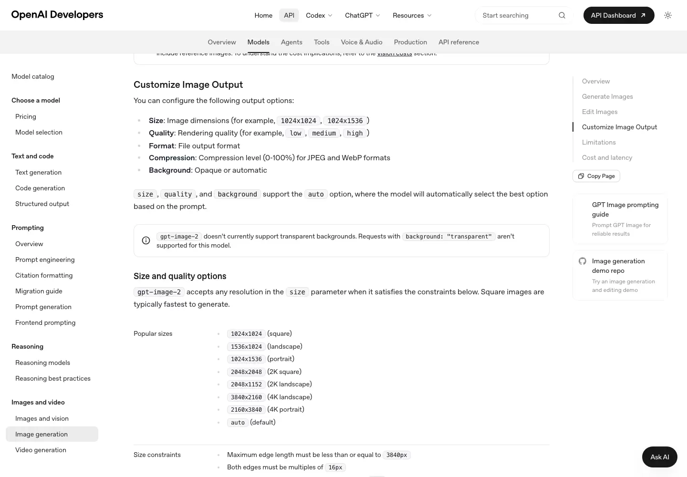The image size is (687, 477).
Task: Jump to Cost and latency section
Action: pyautogui.click(x=607, y=157)
